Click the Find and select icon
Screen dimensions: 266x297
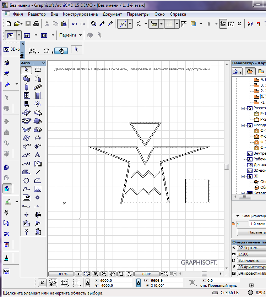point(94,24)
